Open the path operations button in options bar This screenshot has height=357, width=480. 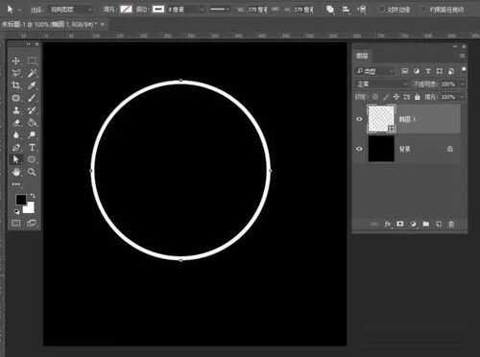tap(330, 10)
